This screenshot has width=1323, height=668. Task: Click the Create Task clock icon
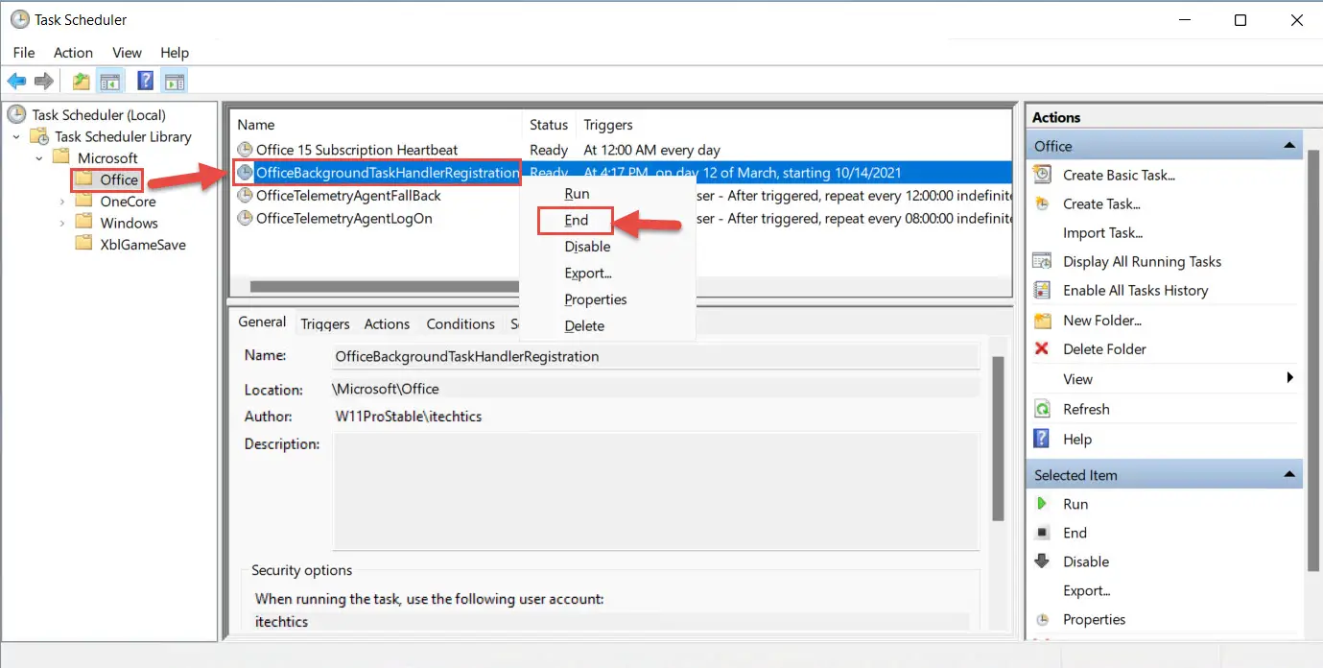(x=1042, y=203)
